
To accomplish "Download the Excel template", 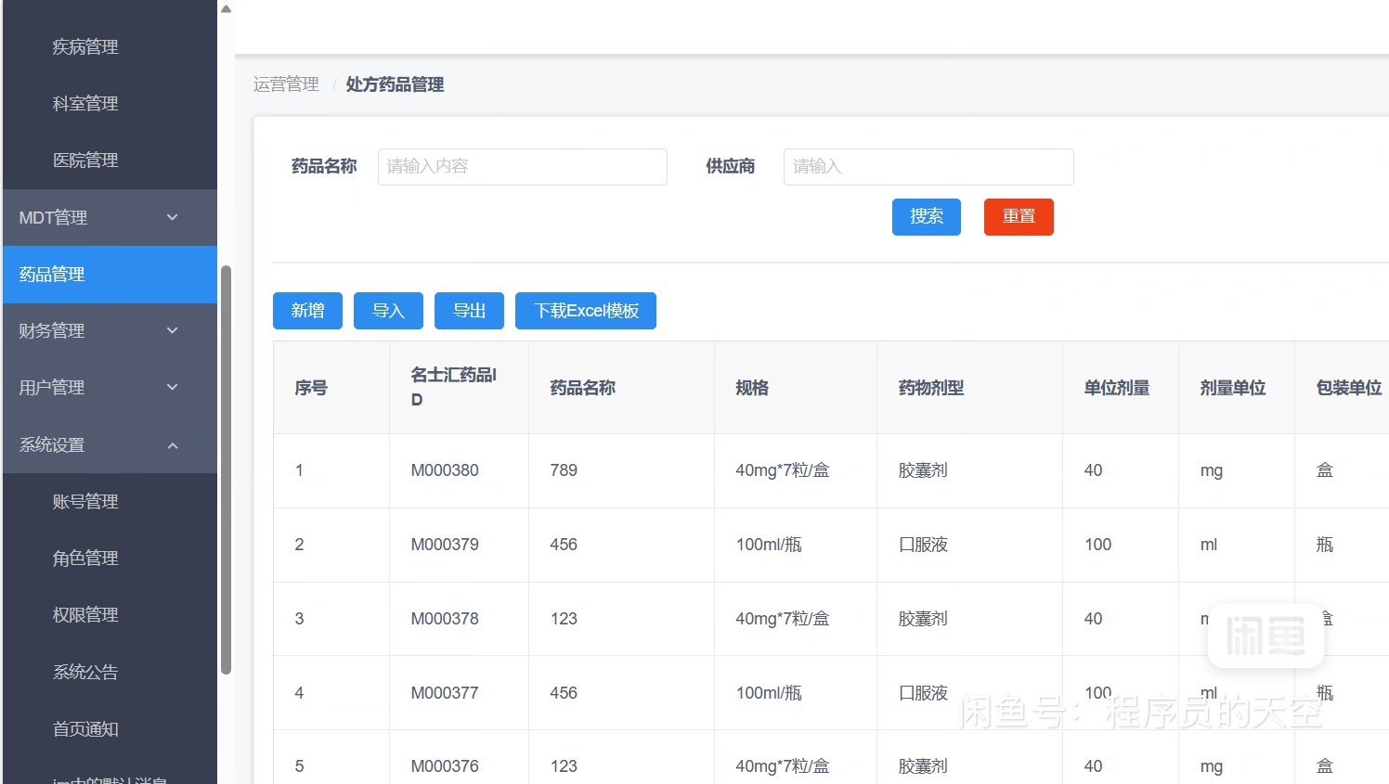I will click(585, 311).
